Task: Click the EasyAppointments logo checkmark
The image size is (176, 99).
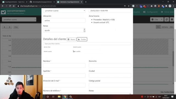Action: 3,12
